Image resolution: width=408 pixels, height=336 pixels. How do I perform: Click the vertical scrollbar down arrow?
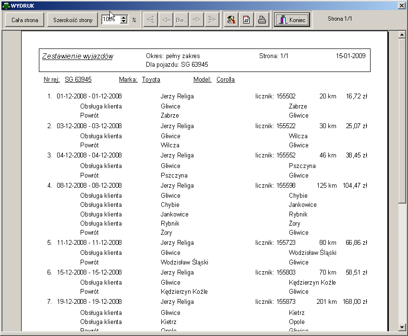pyautogui.click(x=402, y=327)
